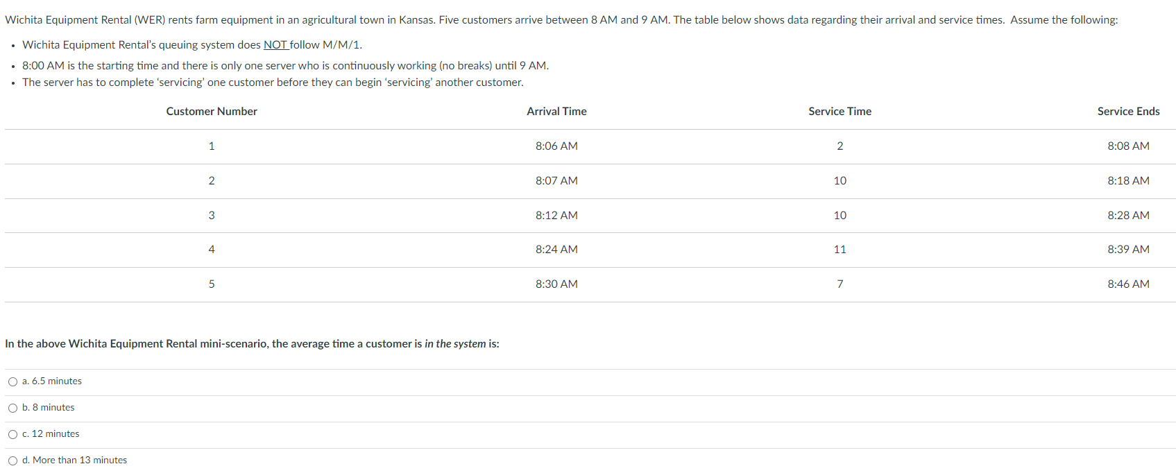
Task: Mark option d. More than 13 minutes
Action: pyautogui.click(x=13, y=461)
